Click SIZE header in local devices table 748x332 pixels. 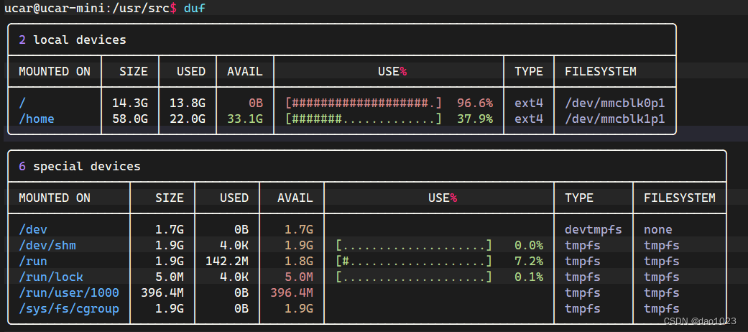(134, 72)
